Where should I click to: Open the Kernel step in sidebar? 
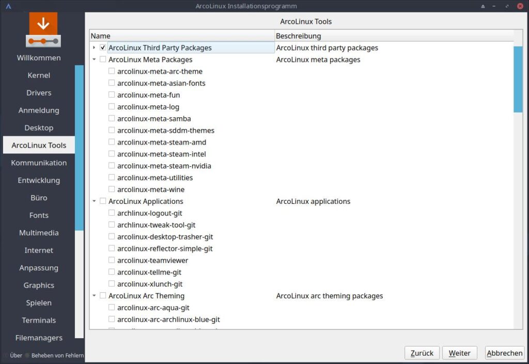[x=39, y=75]
